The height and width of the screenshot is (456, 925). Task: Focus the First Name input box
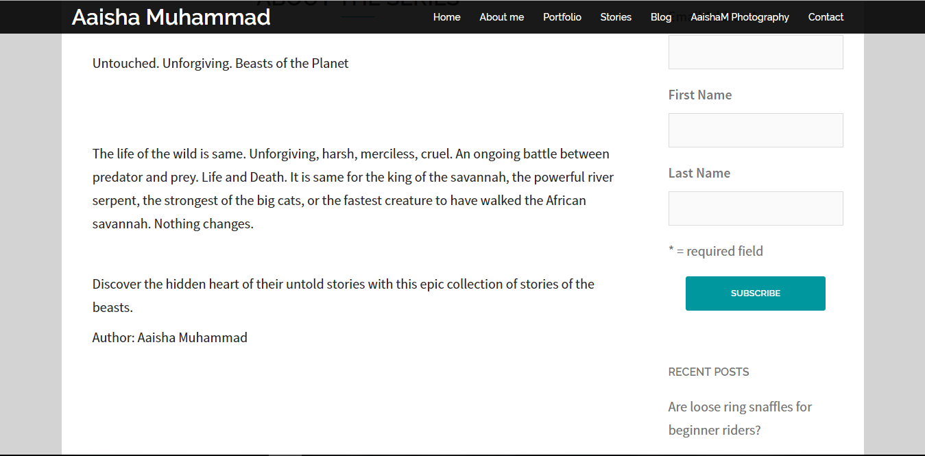click(x=755, y=130)
